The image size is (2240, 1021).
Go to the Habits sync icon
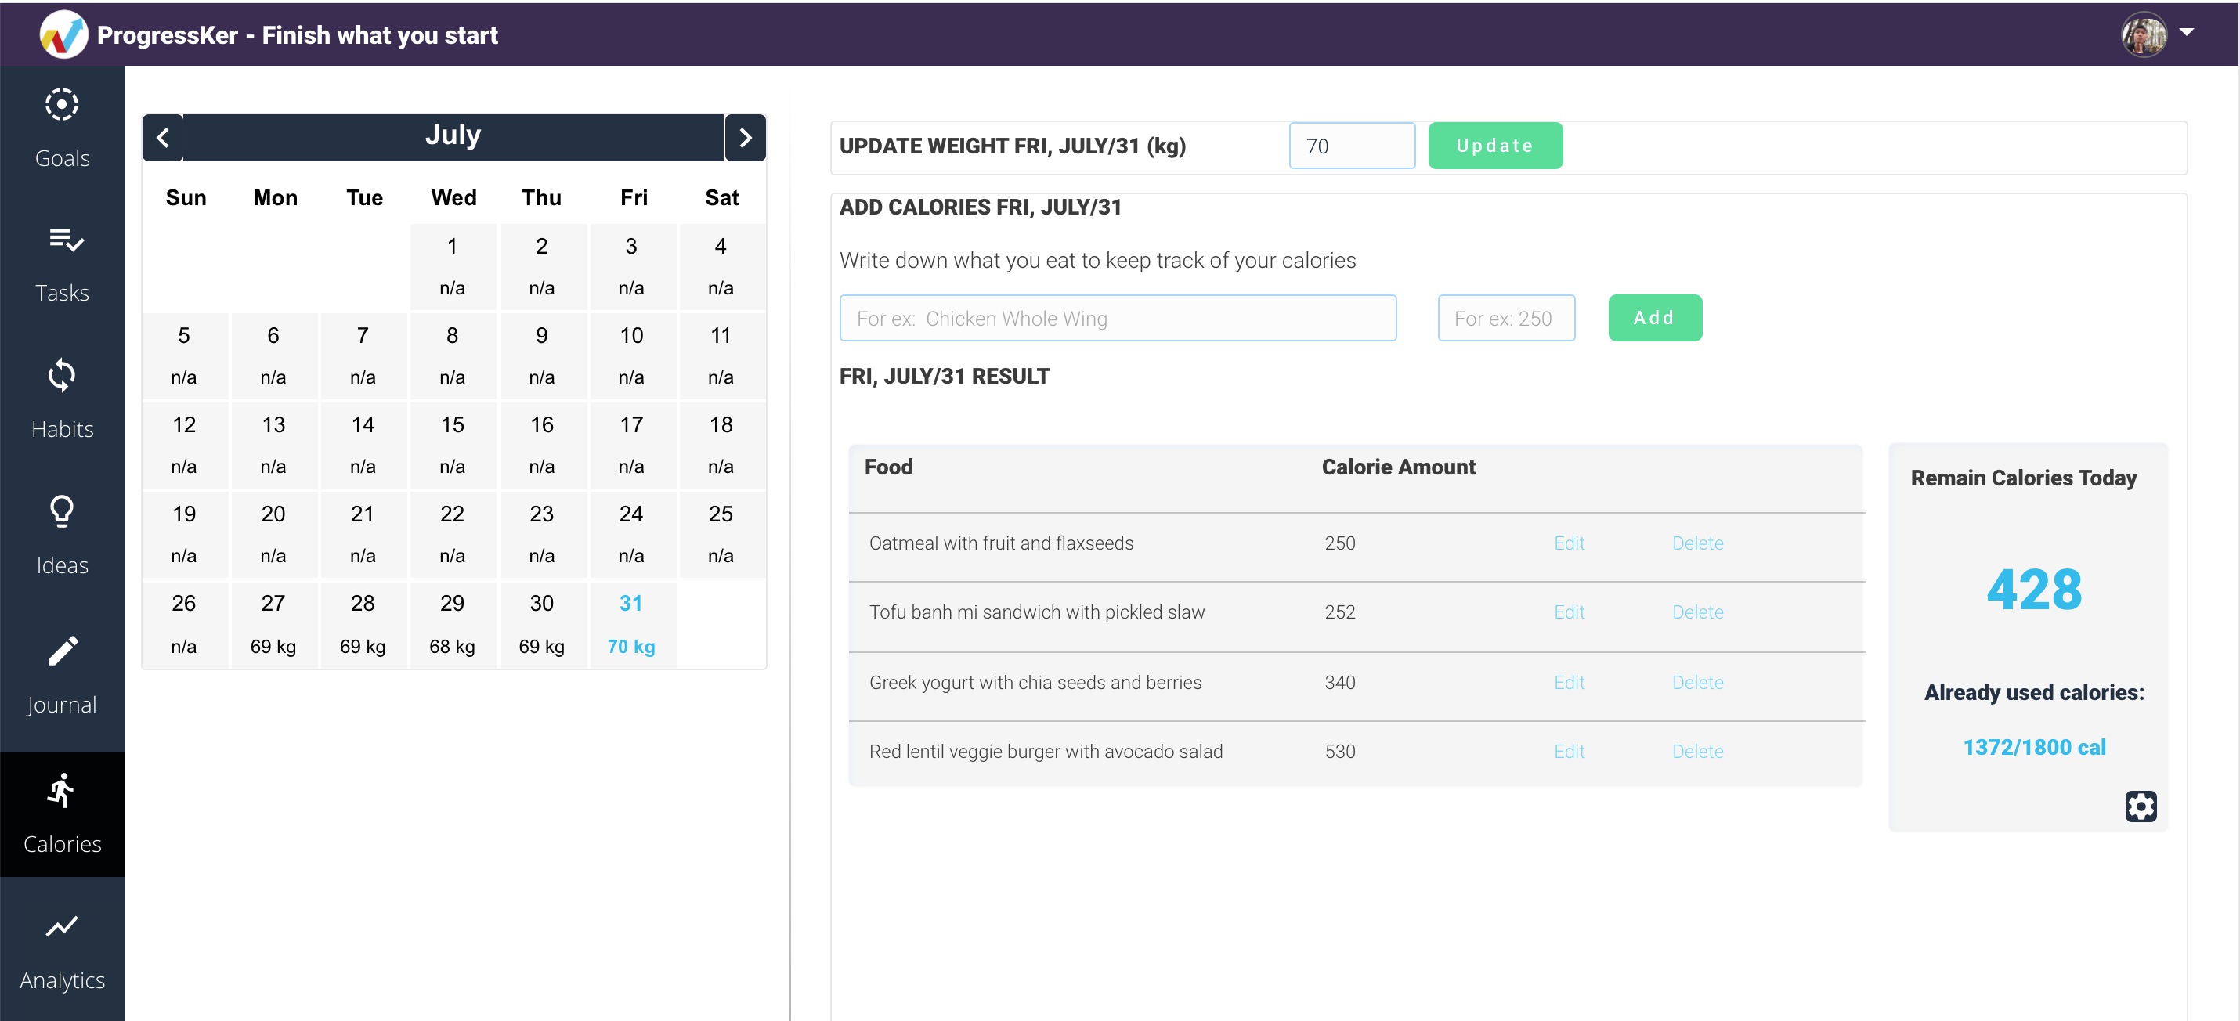coord(62,374)
